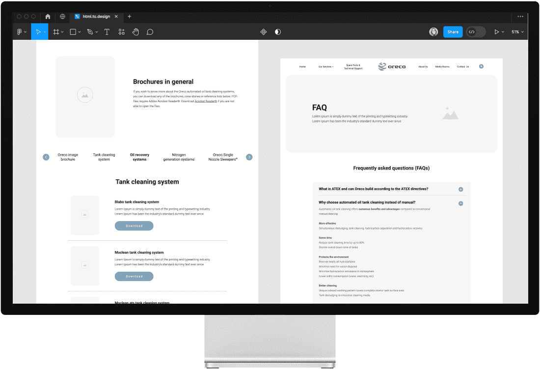The height and width of the screenshot is (369, 540).
Task: Open the Frame tool options chevron
Action: [x=62, y=32]
